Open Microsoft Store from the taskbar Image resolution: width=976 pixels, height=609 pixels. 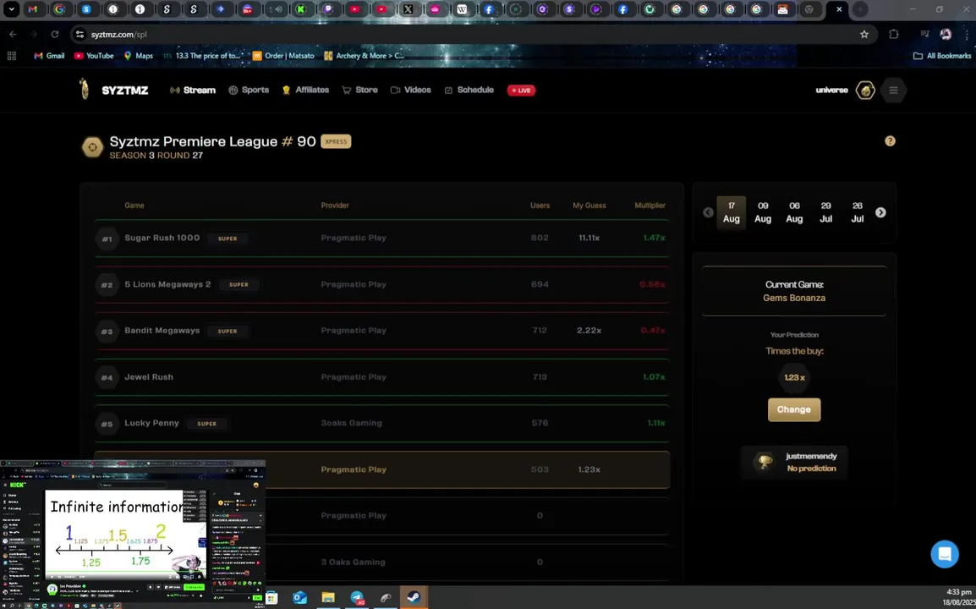(x=271, y=598)
